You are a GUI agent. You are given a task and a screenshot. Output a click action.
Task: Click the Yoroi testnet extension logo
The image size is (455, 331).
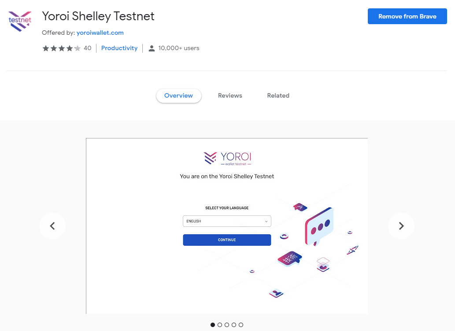(20, 21)
